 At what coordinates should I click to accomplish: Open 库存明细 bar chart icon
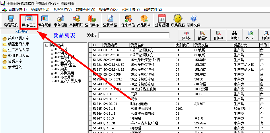pyautogui.click(x=44, y=21)
